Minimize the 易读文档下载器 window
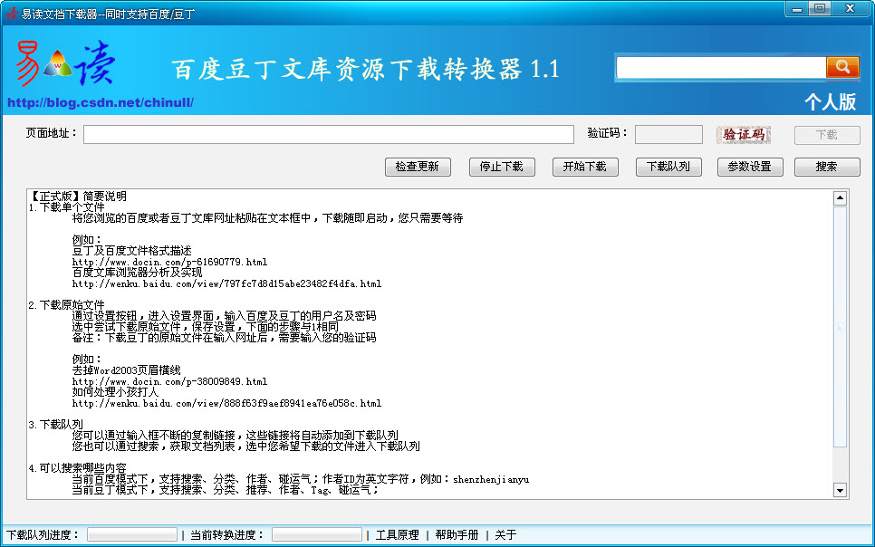 (798, 9)
